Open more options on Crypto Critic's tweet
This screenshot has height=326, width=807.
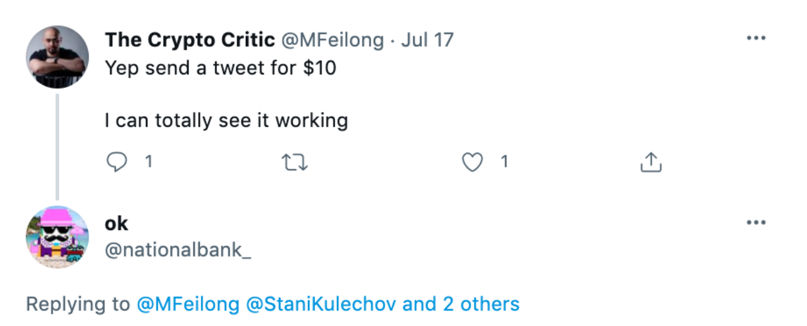755,38
